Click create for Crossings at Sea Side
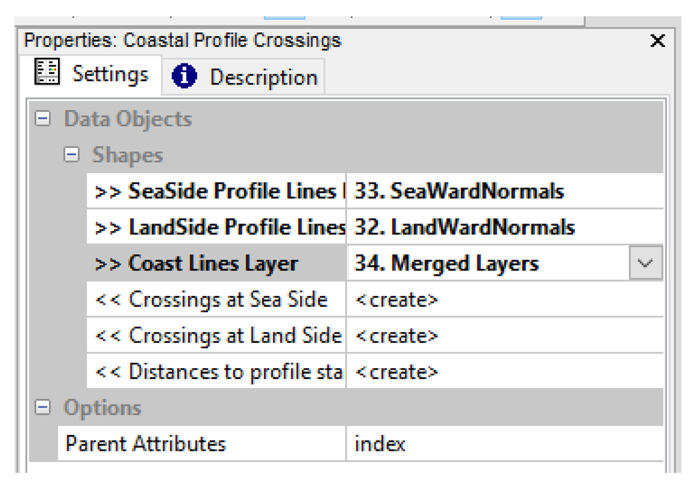This screenshot has width=697, height=484. (396, 300)
